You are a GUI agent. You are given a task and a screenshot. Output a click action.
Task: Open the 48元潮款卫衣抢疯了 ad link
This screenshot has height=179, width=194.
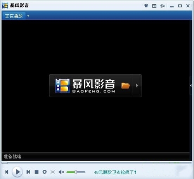point(115,172)
